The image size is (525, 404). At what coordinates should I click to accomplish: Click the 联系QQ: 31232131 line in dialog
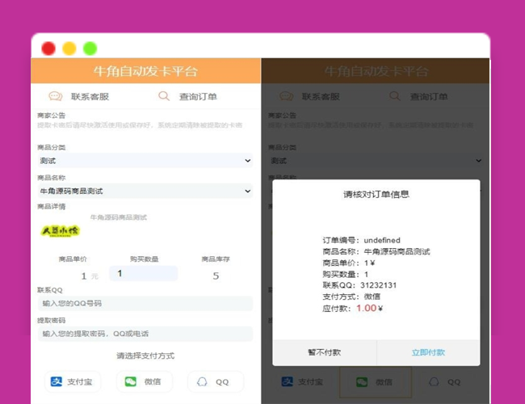pos(359,285)
